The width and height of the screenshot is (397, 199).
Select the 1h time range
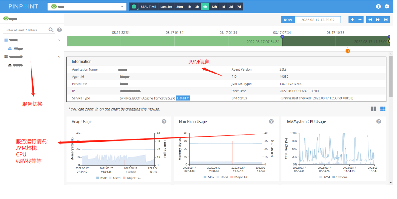189,7
